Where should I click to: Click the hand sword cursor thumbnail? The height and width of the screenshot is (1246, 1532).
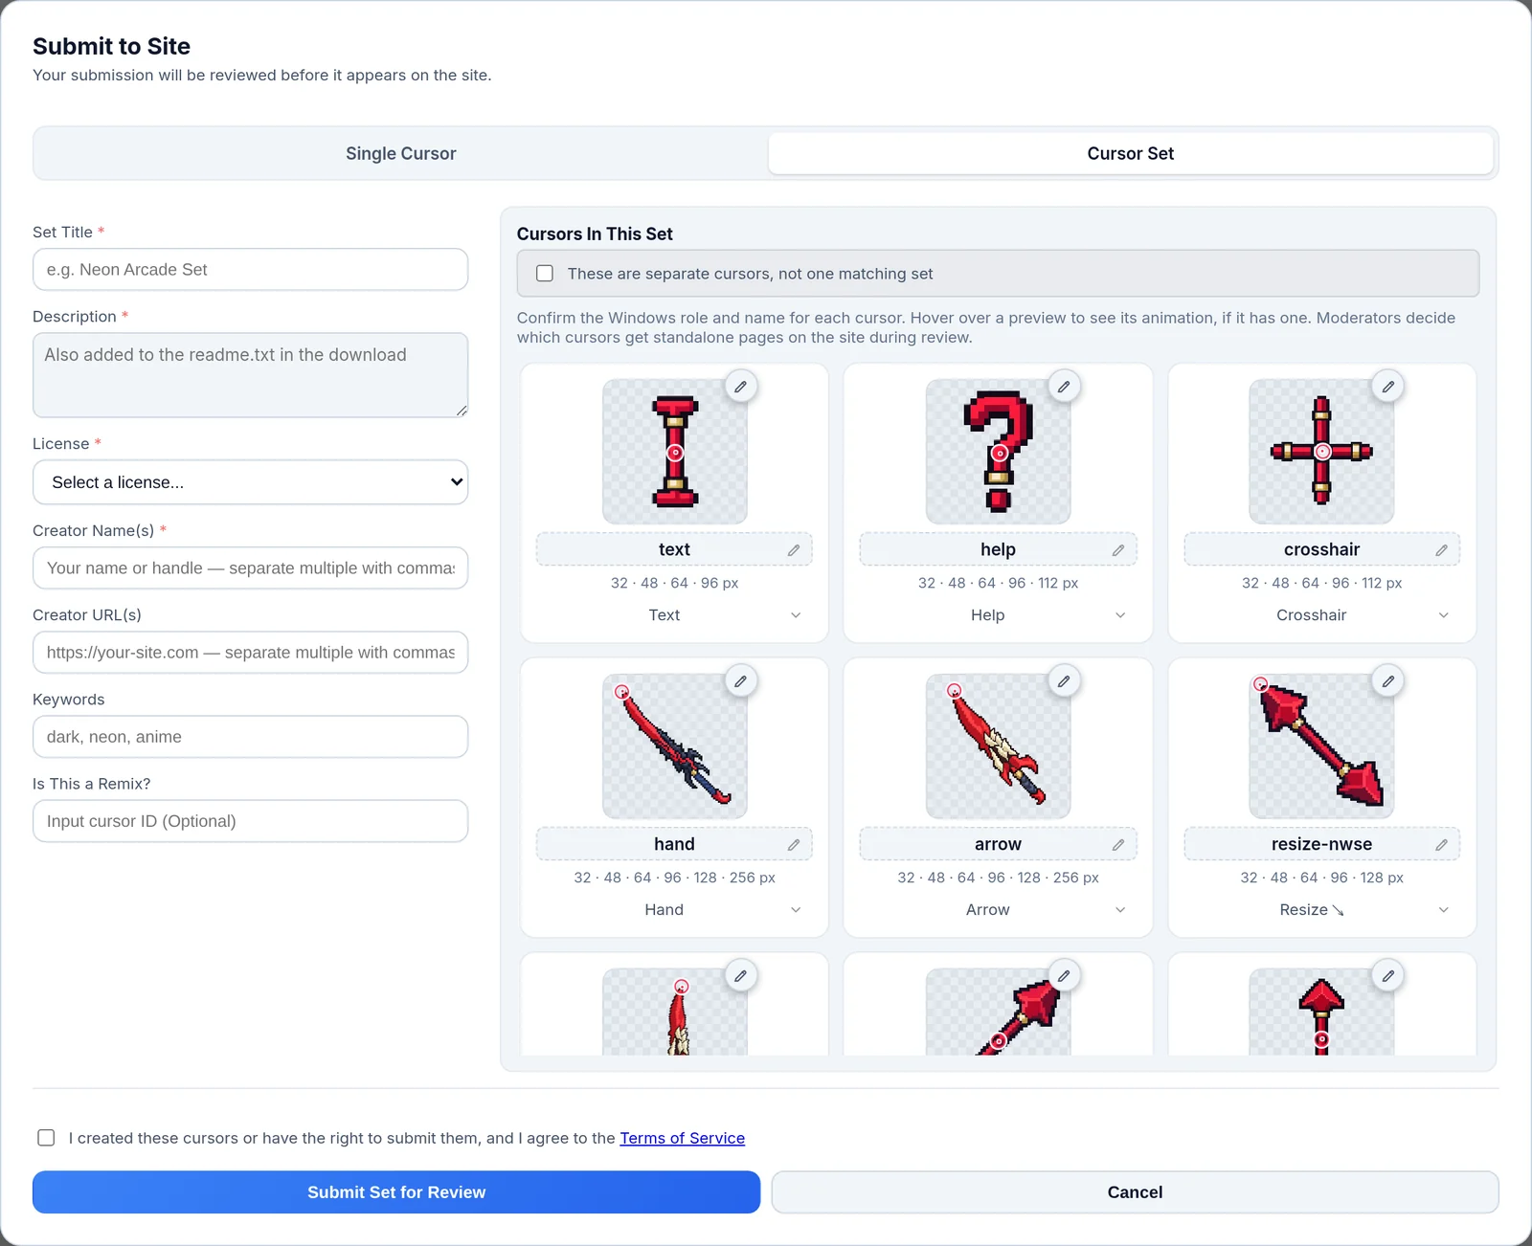(x=675, y=746)
